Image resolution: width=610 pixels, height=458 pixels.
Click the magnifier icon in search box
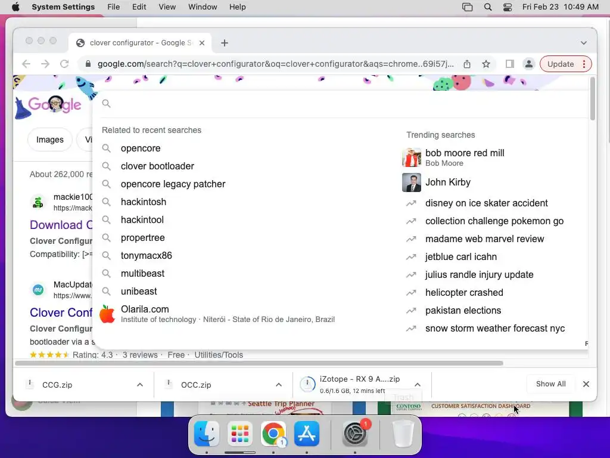click(x=106, y=104)
